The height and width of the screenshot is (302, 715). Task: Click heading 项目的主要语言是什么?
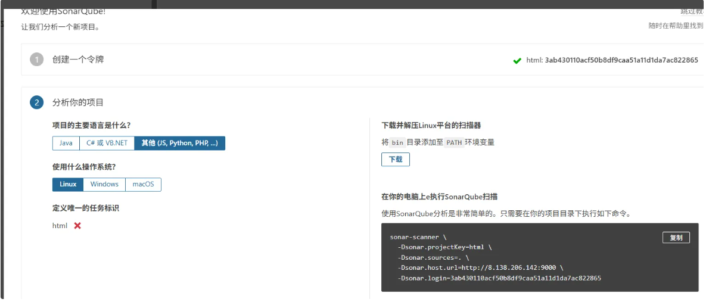tap(92, 126)
